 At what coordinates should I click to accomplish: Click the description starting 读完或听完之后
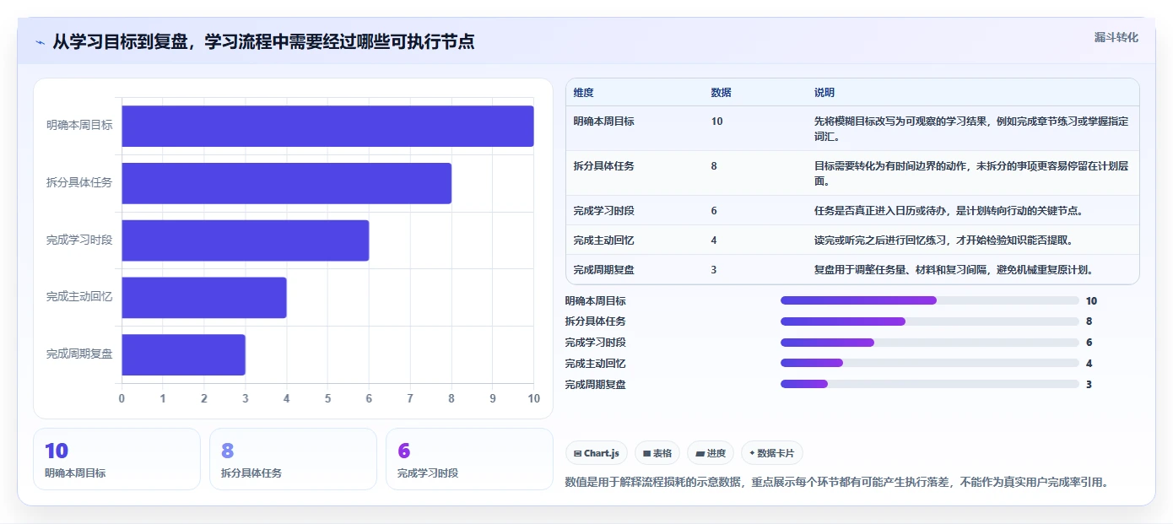click(x=943, y=240)
